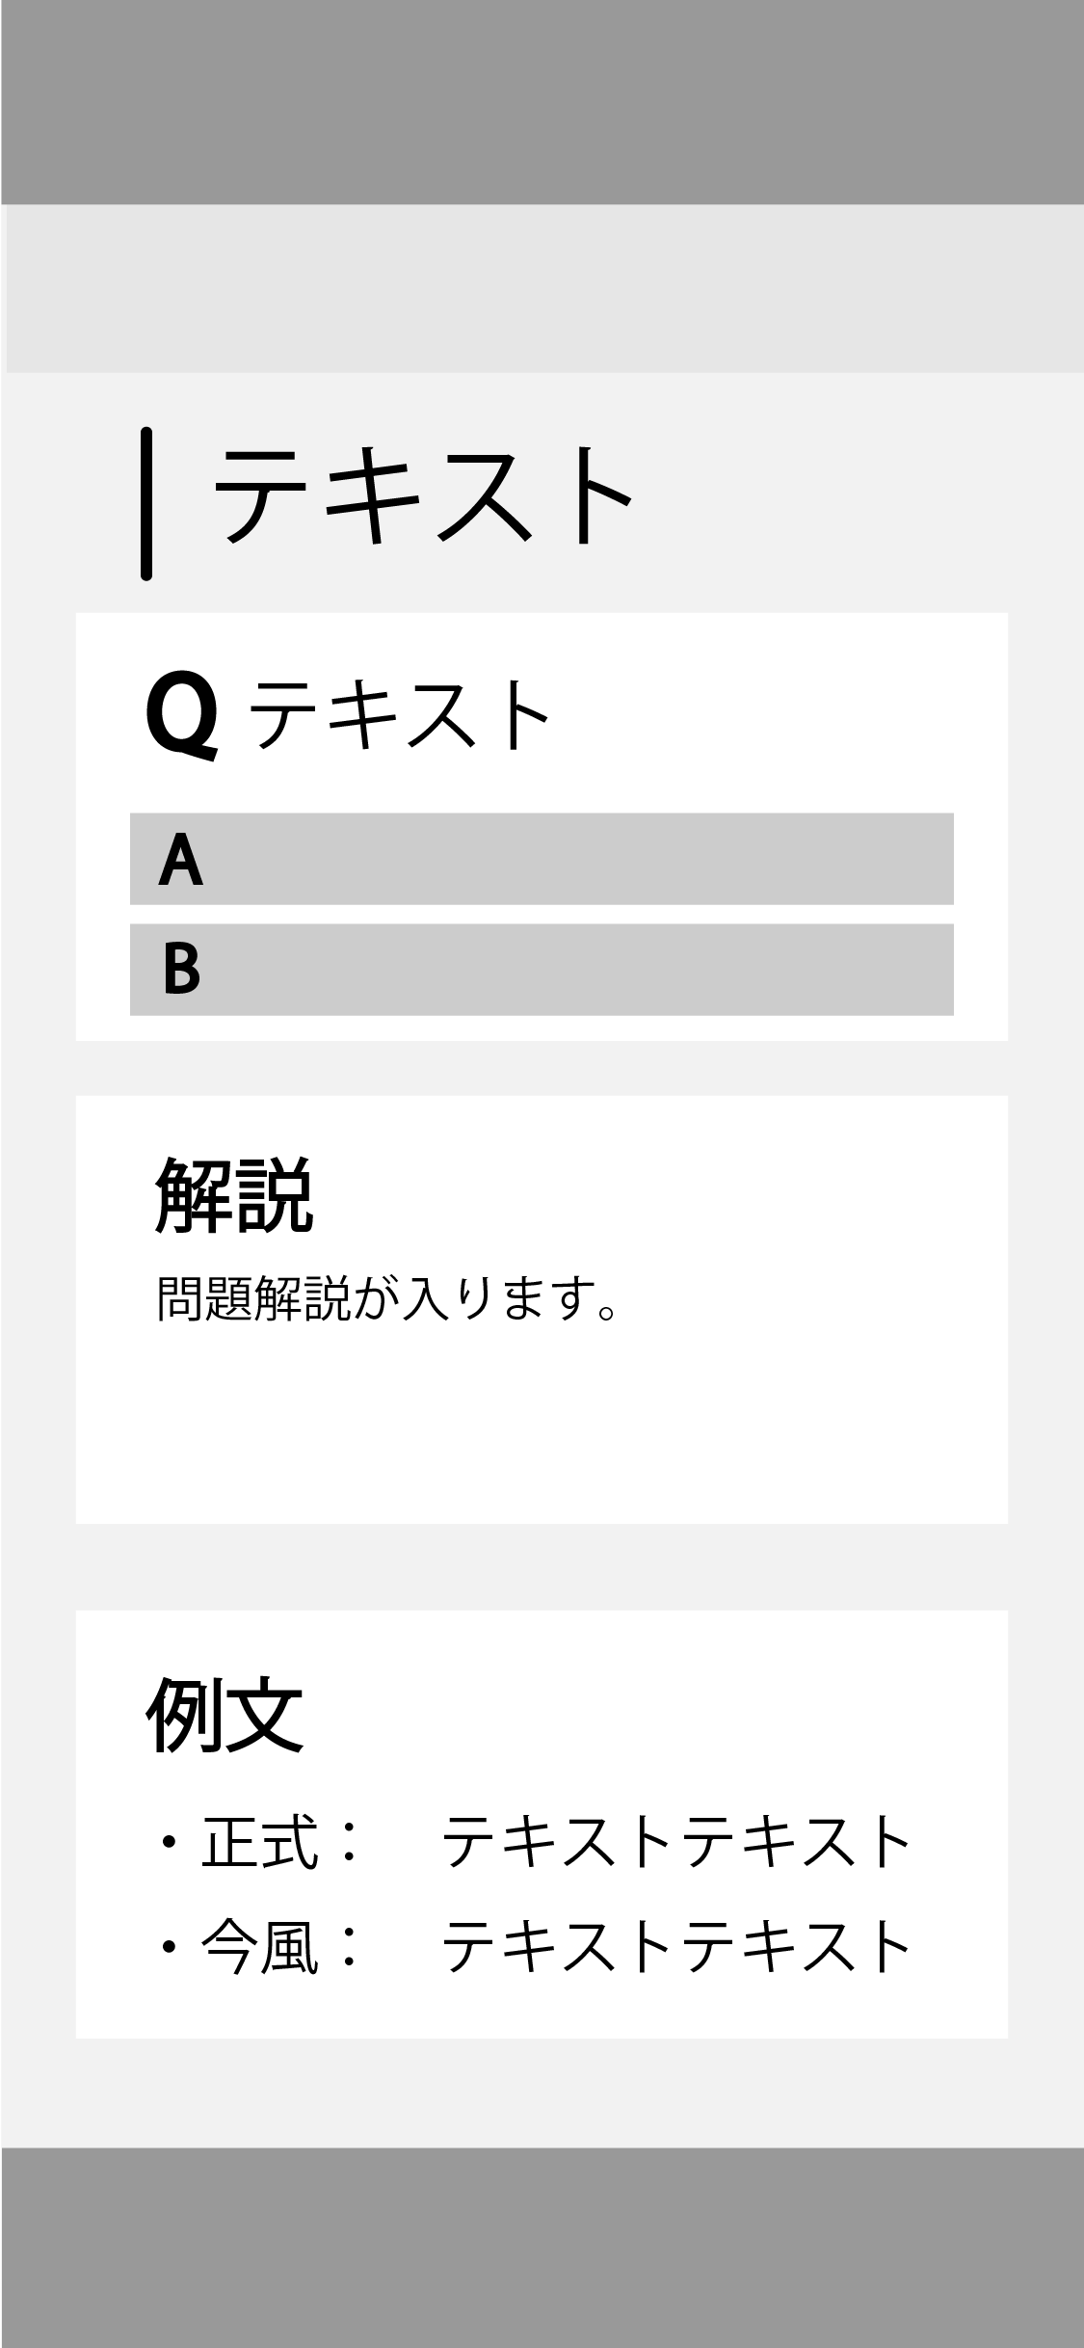The height and width of the screenshot is (2348, 1084).
Task: Click the 解説 section heading
Action: click(x=234, y=1195)
